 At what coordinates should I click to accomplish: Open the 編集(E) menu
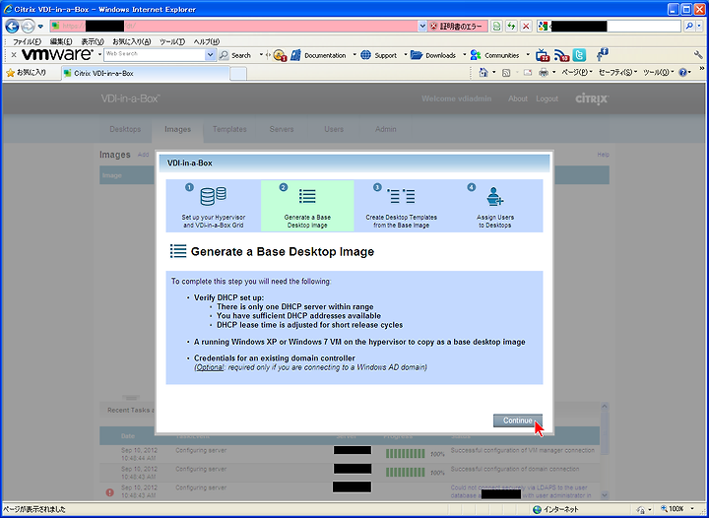click(x=61, y=41)
